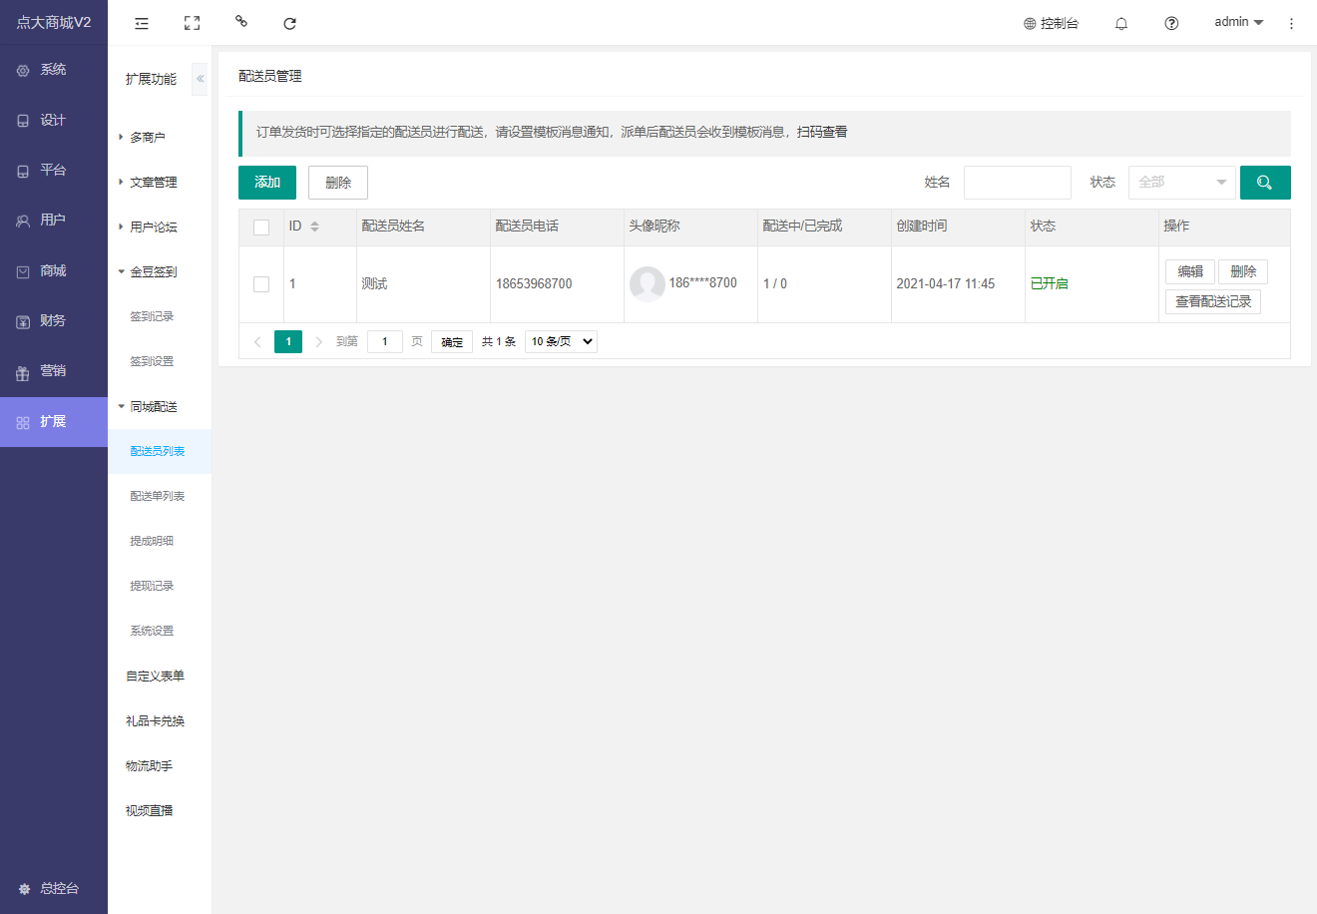Click the 财务 finance icon in the sidebar
The image size is (1317, 914).
(23, 321)
